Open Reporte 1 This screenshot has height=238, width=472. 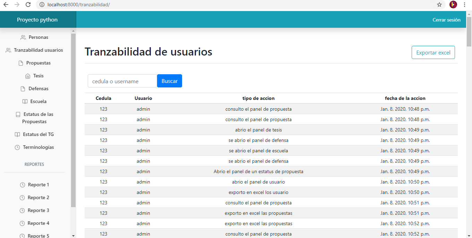tap(38, 185)
